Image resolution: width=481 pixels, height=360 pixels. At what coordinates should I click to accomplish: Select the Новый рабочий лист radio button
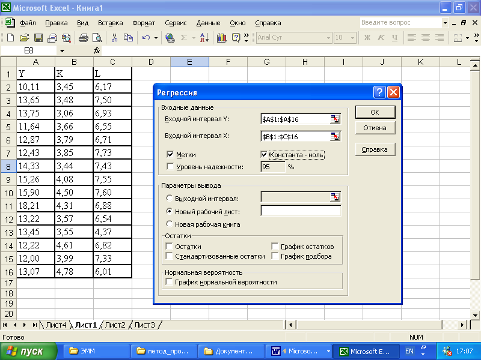point(169,211)
